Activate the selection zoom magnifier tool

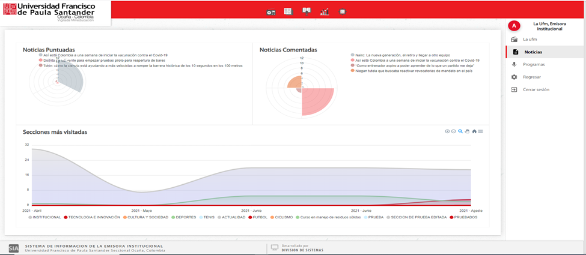(x=460, y=131)
